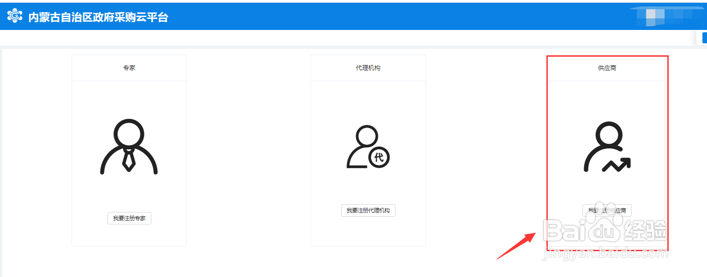The height and width of the screenshot is (277, 707).
Task: Click the 我要注册专家 registration button
Action: point(129,218)
